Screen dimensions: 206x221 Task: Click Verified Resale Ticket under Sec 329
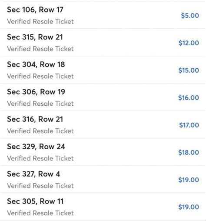click(40, 158)
